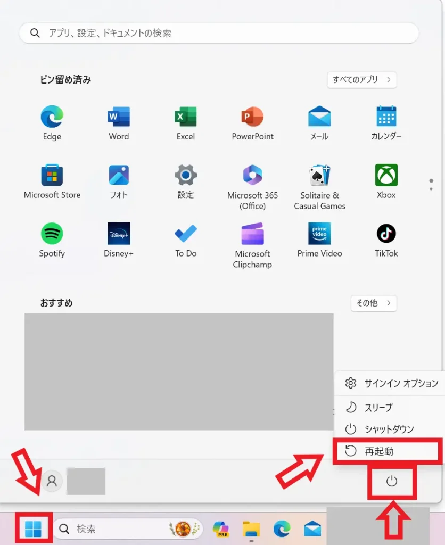The width and height of the screenshot is (445, 545).
Task: Open the カレンダー app
Action: pyautogui.click(x=386, y=123)
